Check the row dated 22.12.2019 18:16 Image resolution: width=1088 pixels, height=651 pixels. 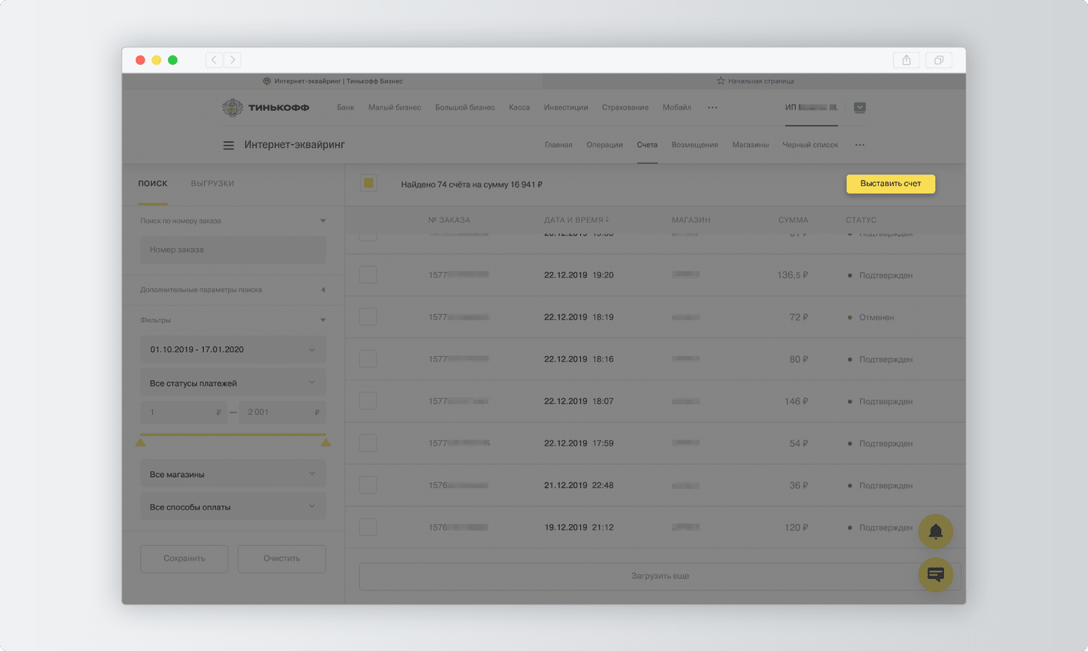(368, 359)
